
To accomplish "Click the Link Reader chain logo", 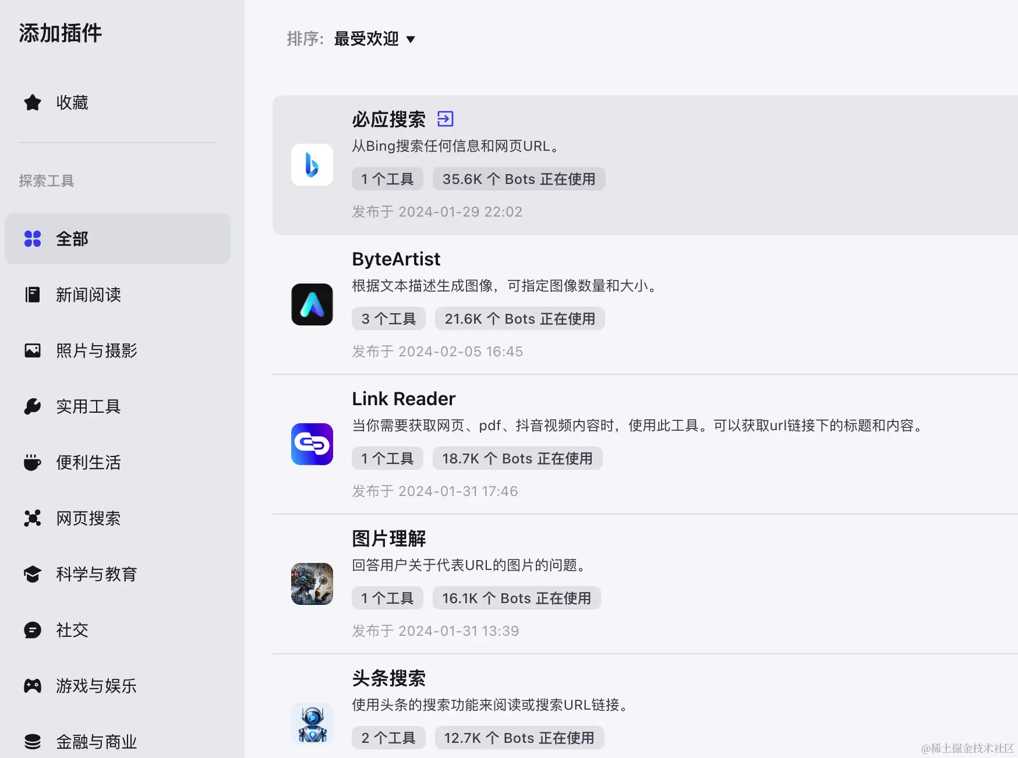I will coord(312,444).
